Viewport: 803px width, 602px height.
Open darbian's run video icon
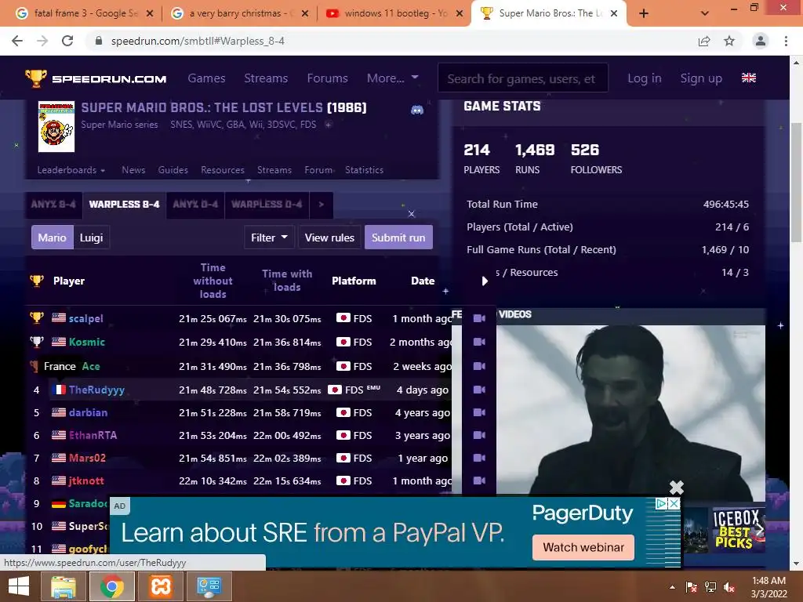[479, 412]
